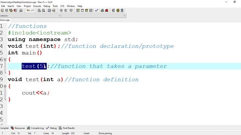Click the Replace magnifier icon

44,10
